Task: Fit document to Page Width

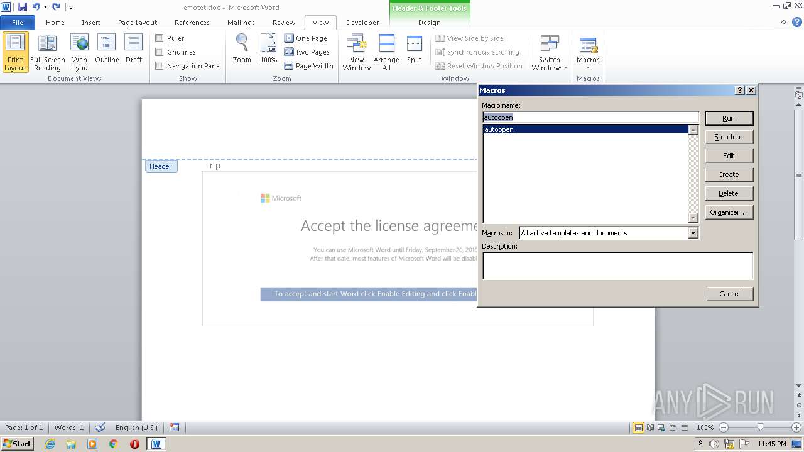Action: (x=308, y=66)
